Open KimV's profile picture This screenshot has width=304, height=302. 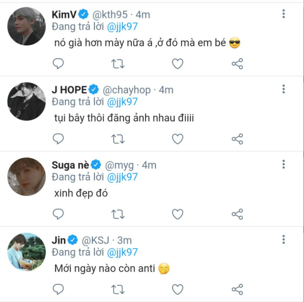26,26
